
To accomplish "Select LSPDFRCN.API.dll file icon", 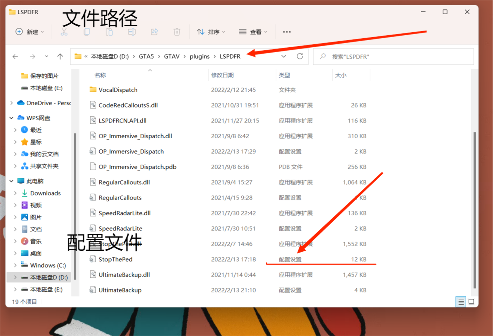I will click(x=93, y=121).
